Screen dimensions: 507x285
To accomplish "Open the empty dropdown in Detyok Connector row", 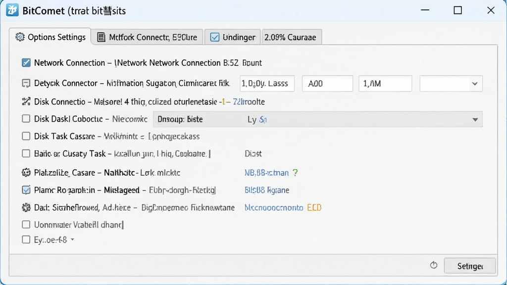I will 451,84.
